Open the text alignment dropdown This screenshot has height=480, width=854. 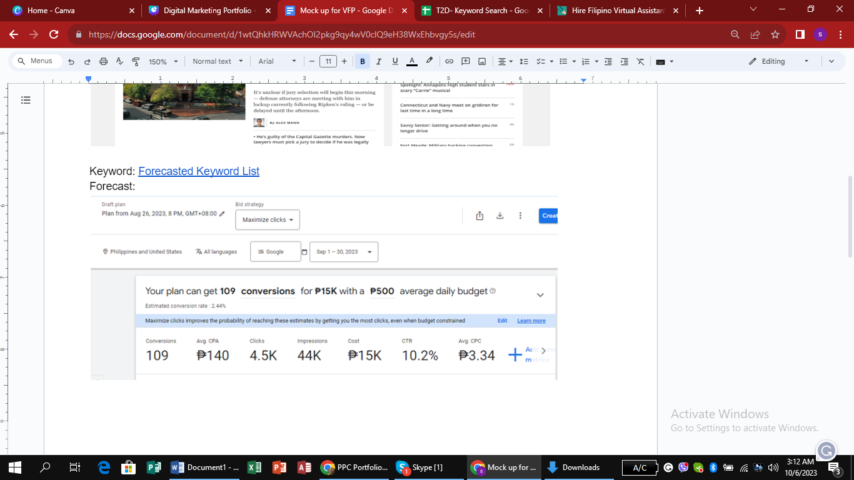[x=505, y=61]
